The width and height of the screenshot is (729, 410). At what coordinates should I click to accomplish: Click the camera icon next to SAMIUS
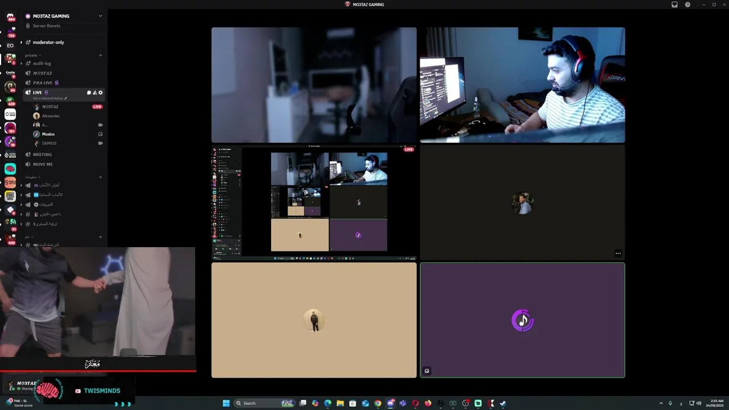100,143
